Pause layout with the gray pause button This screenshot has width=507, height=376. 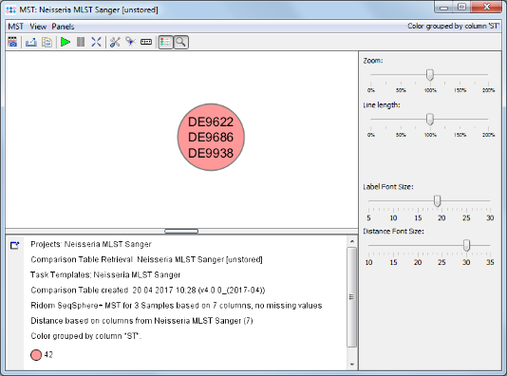(81, 42)
